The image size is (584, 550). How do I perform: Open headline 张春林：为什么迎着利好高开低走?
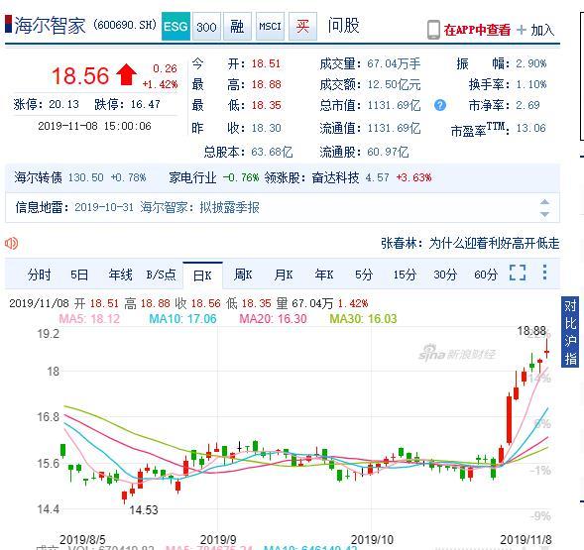[470, 244]
